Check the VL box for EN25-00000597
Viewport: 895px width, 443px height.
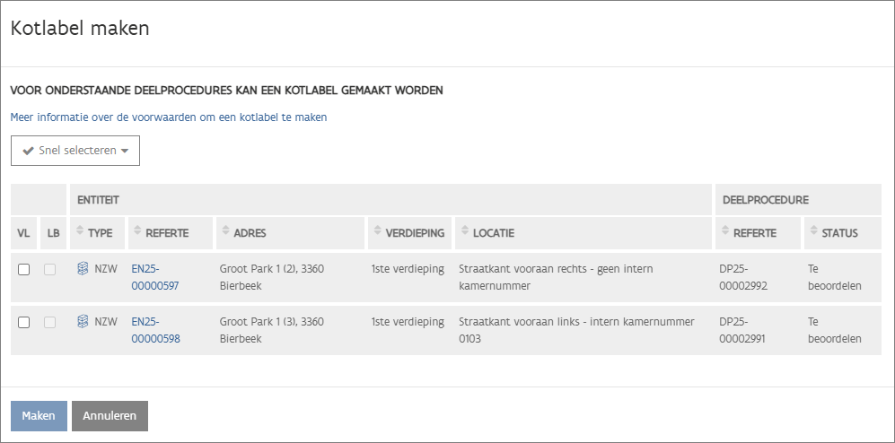click(24, 270)
